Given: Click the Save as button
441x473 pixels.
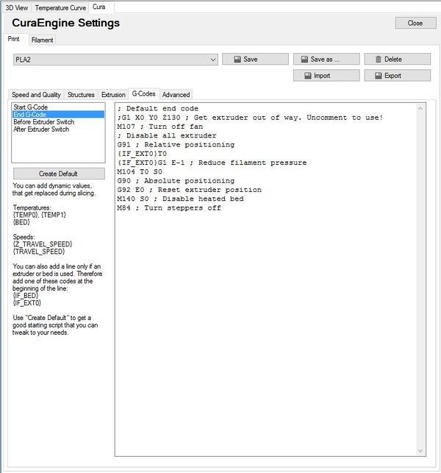Looking at the screenshot, I should tap(326, 59).
